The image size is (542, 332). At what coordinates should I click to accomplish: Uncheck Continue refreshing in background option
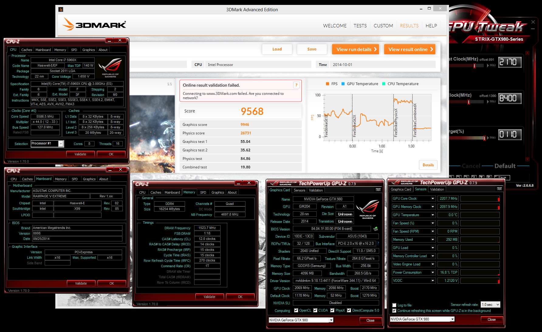click(x=394, y=311)
